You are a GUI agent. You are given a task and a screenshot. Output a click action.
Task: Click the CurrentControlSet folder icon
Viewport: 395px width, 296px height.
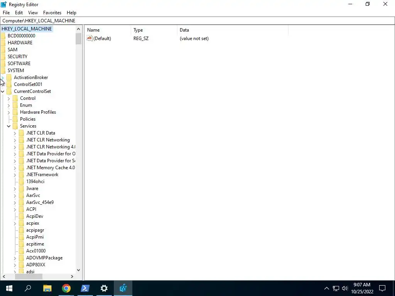tap(9, 91)
